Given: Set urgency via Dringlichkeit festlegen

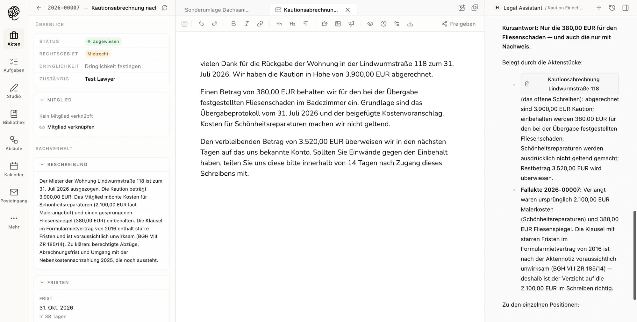Looking at the screenshot, I should click(113, 66).
